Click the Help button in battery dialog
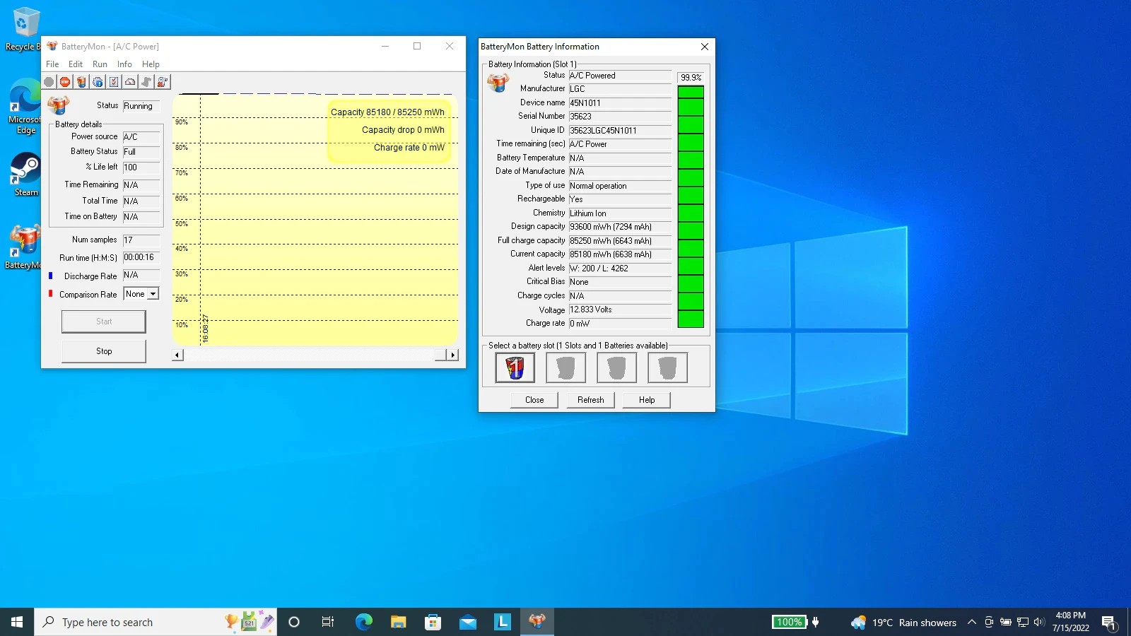Image resolution: width=1131 pixels, height=636 pixels. tap(646, 400)
